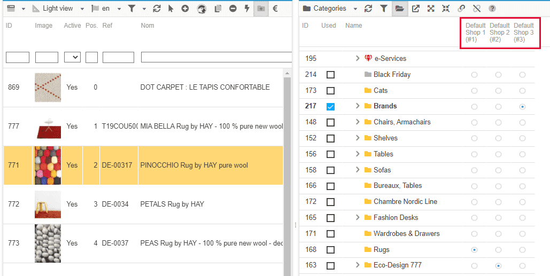Viewport: 550px width, 276px height.
Task: Click the euro currency icon
Action: point(275,9)
